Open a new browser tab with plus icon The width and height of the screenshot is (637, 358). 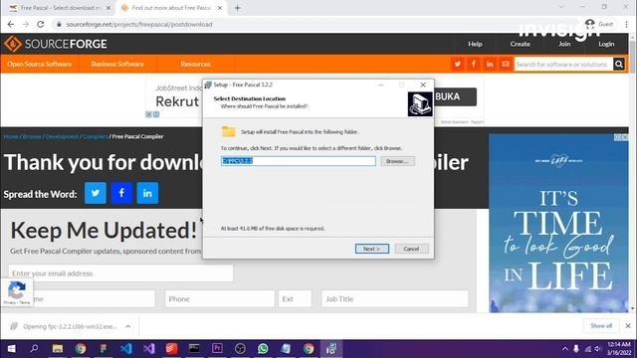point(238,8)
